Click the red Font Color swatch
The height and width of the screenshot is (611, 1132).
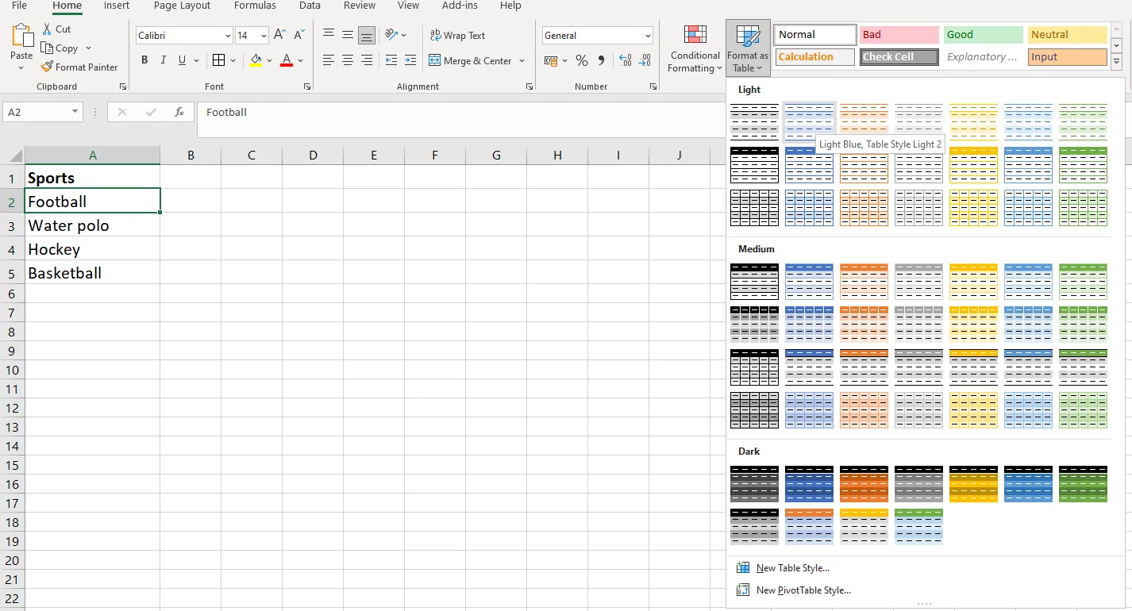(286, 60)
